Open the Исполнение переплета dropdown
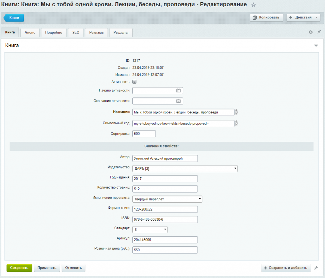This screenshot has width=325, height=278. click(167, 199)
